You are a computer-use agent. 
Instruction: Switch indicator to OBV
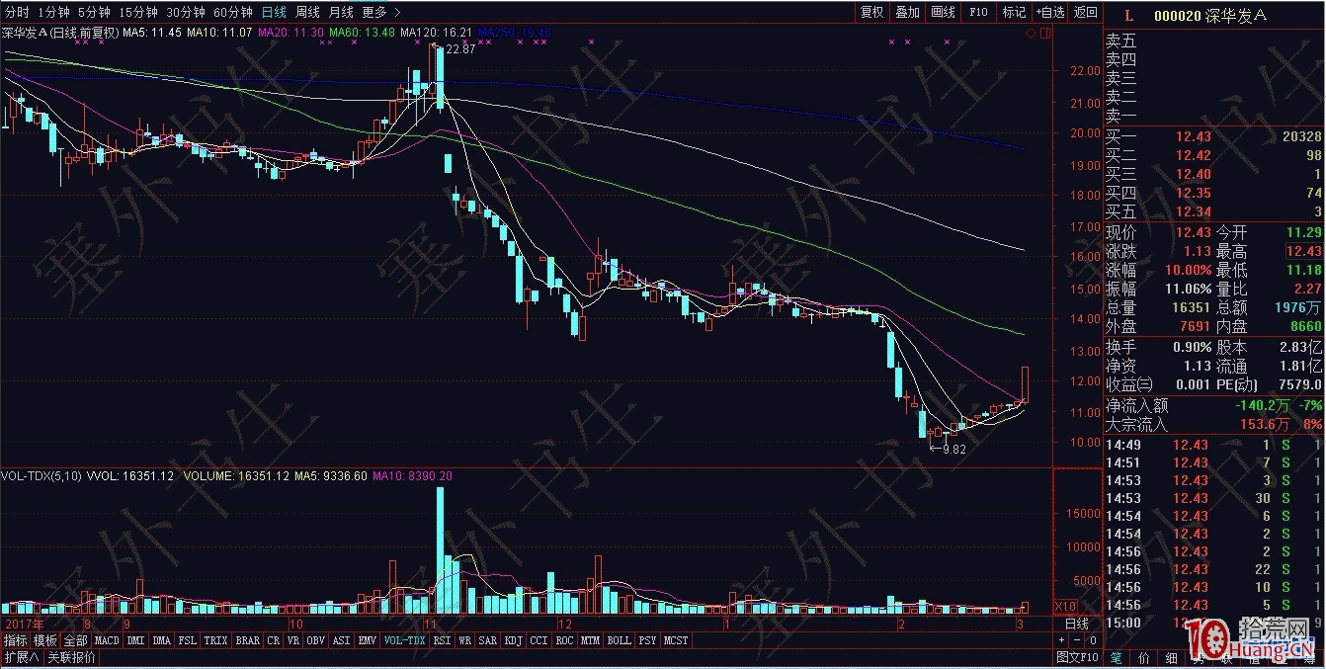[316, 640]
